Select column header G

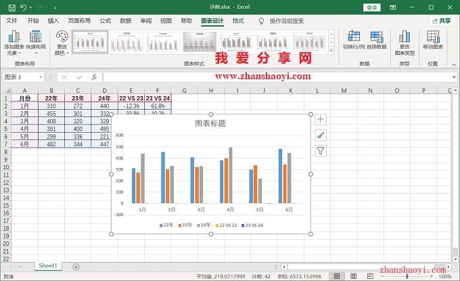184,91
